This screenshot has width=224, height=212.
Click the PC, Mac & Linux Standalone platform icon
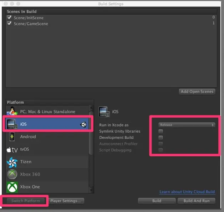click(12, 111)
